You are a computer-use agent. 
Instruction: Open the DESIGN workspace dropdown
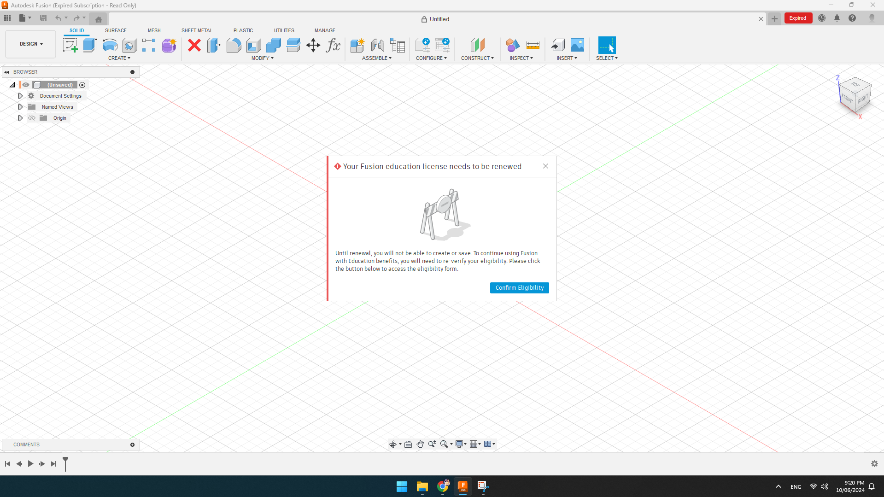(31, 44)
